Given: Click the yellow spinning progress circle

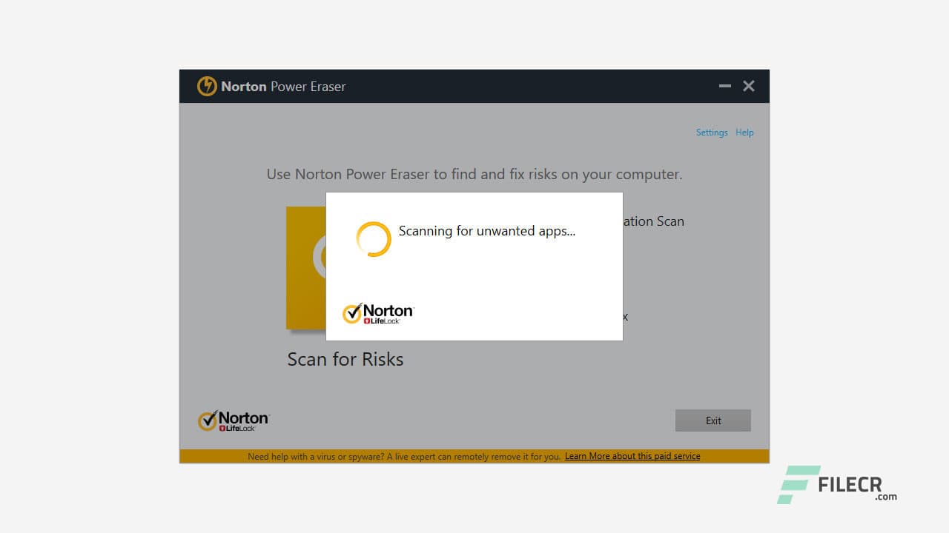Looking at the screenshot, I should (x=373, y=239).
